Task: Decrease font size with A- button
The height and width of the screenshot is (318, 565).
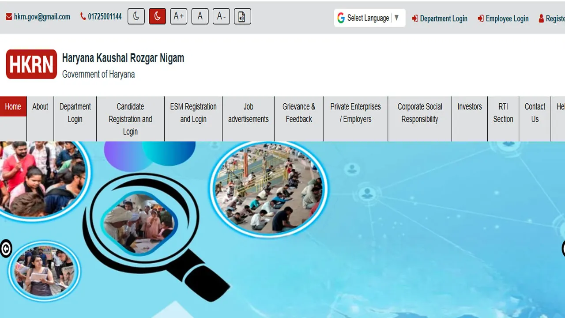Action: coord(221,17)
